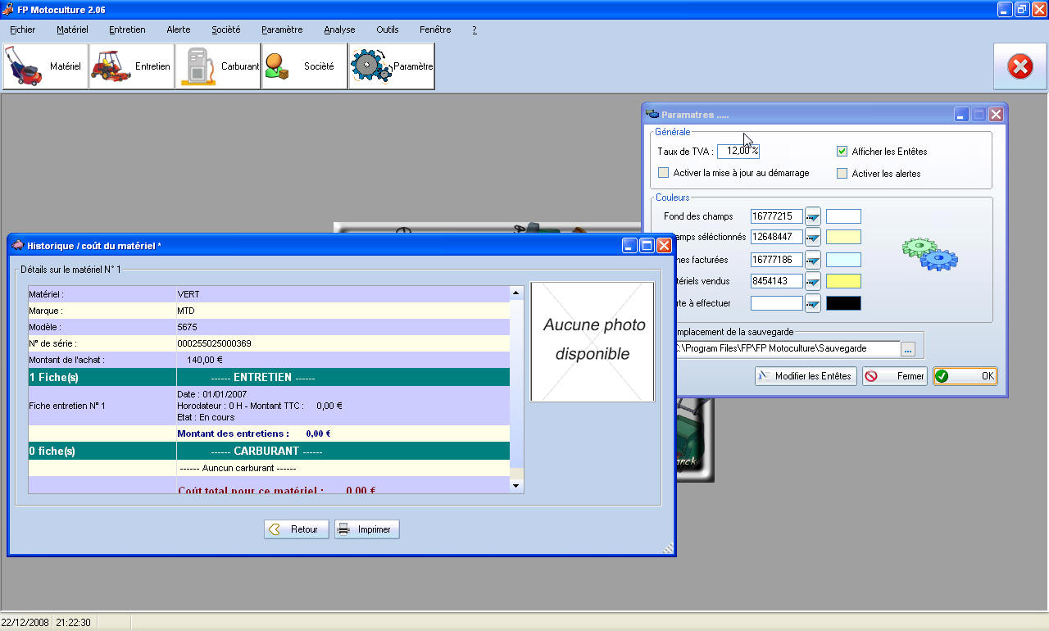Open the Fond des champs color dropdown

(x=813, y=216)
